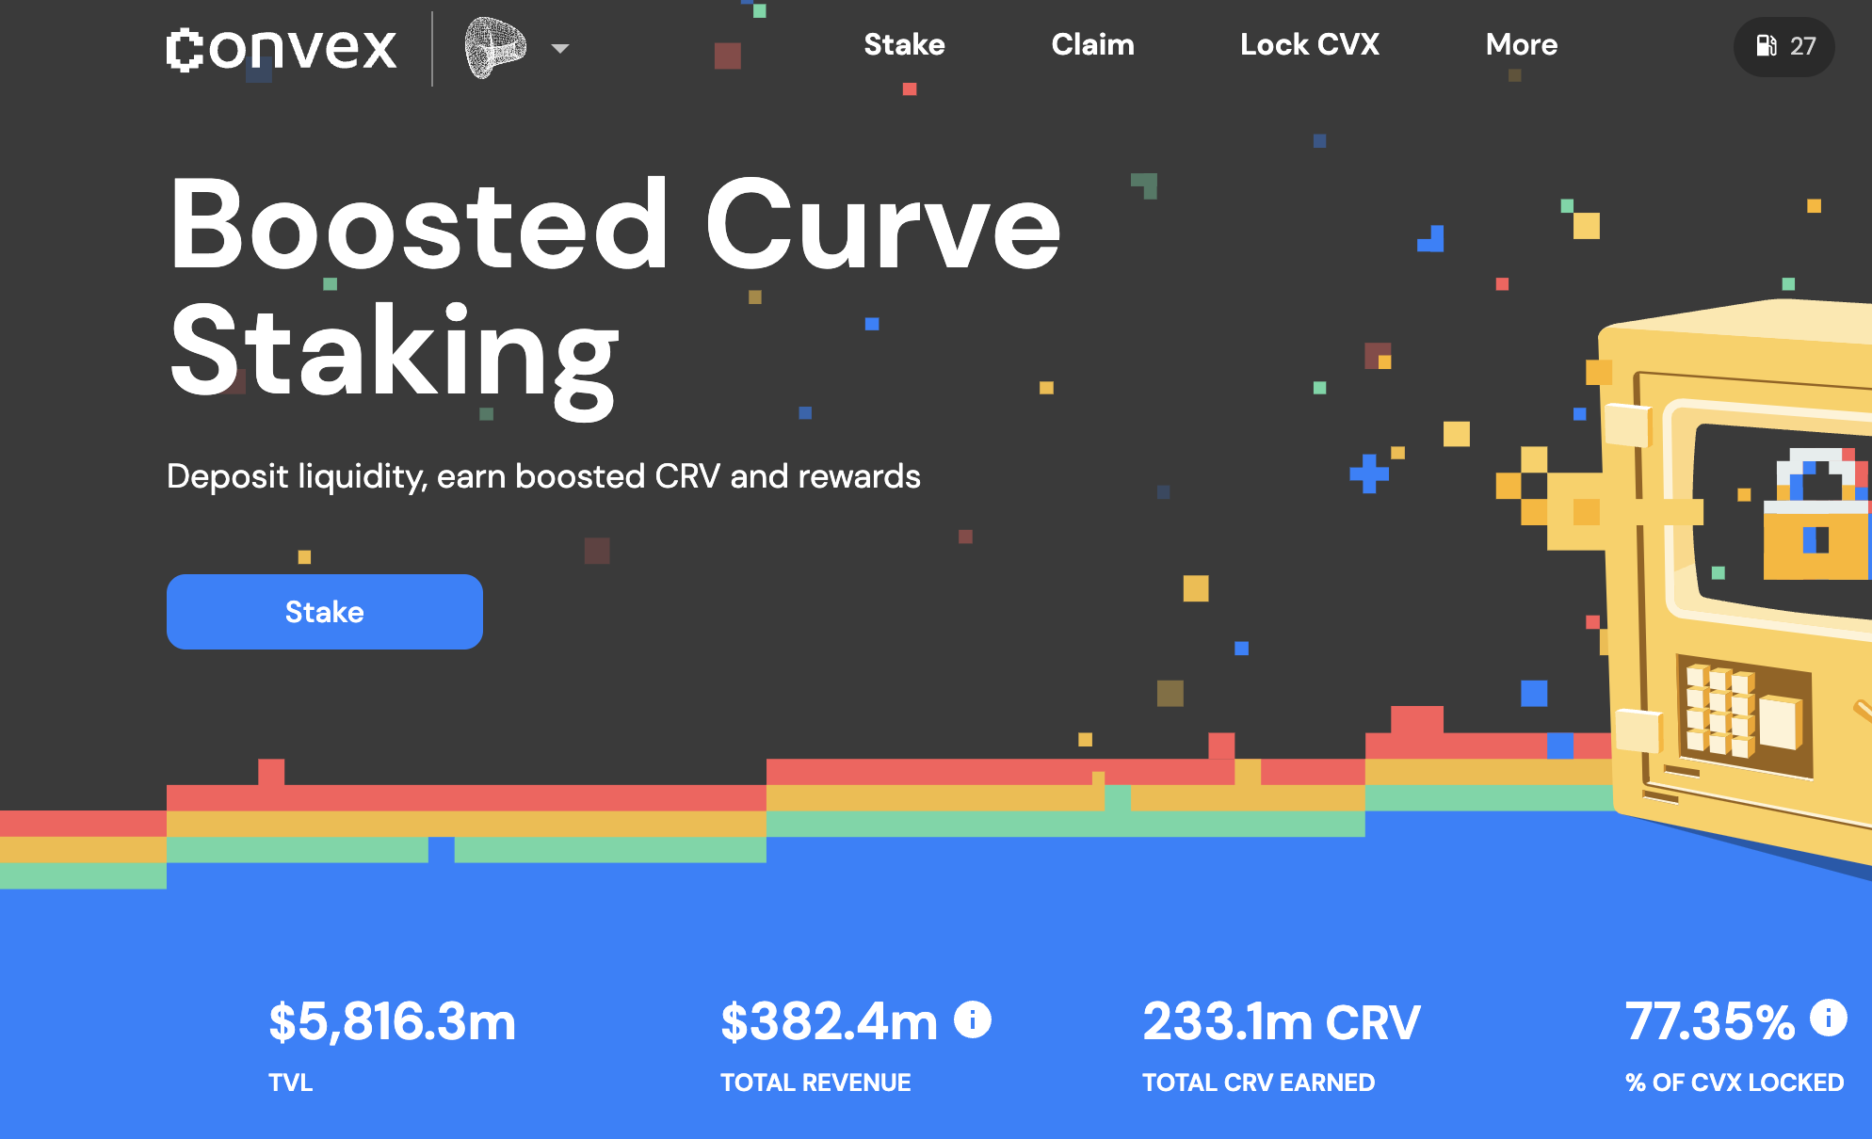The image size is (1872, 1139).
Task: Click the Deposit liquidity subtitle text
Action: click(x=543, y=476)
